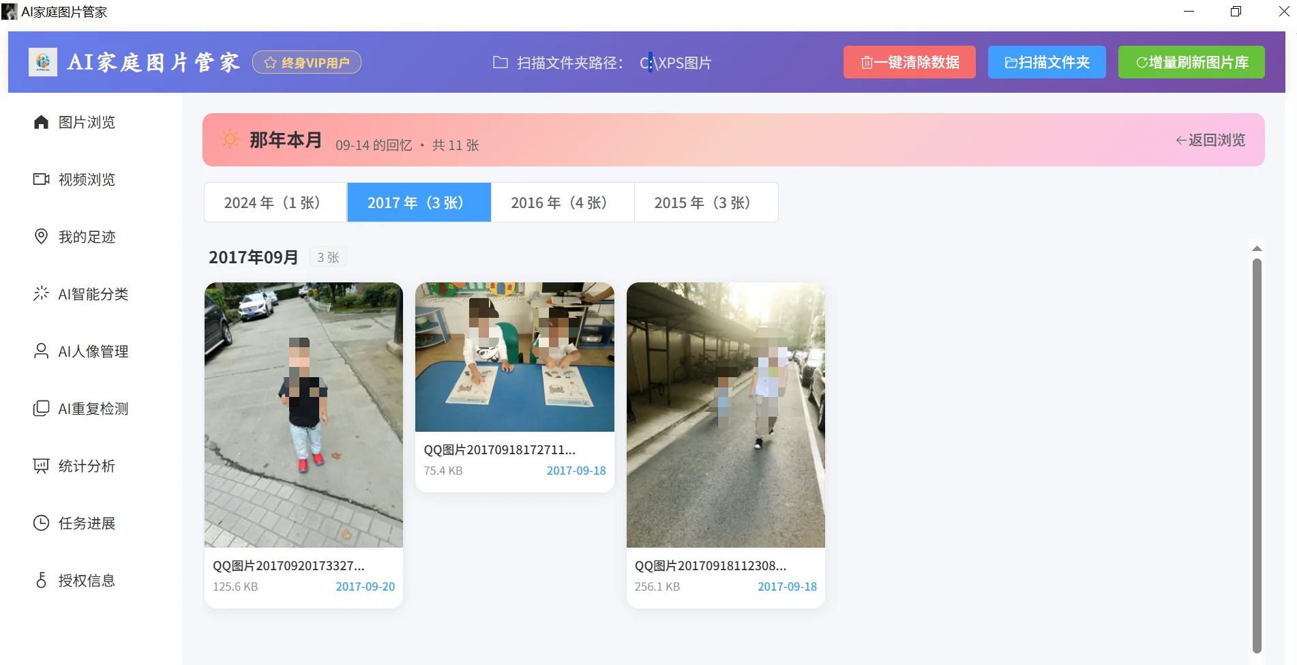This screenshot has width=1297, height=665.
Task: Click the 授权信息 key icon
Action: tap(41, 580)
